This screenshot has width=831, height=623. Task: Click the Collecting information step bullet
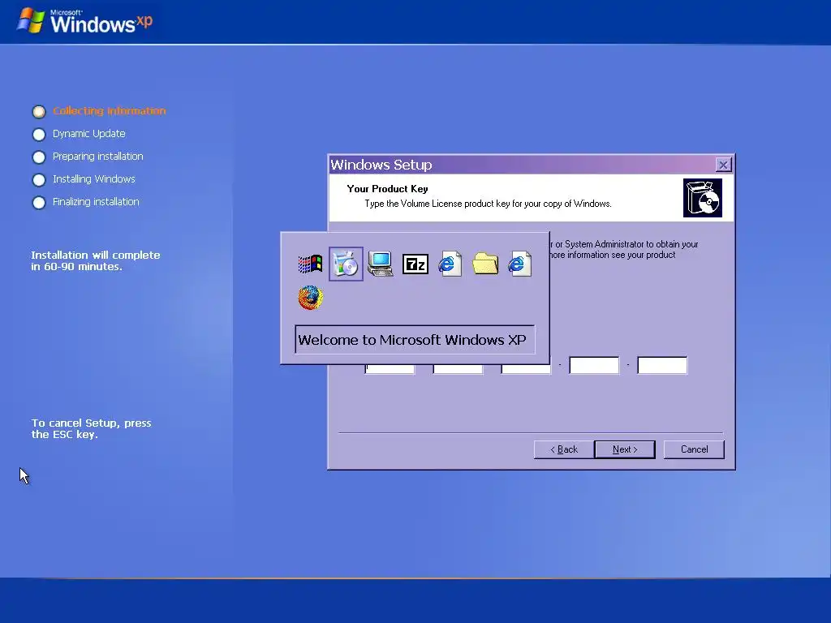pos(39,111)
